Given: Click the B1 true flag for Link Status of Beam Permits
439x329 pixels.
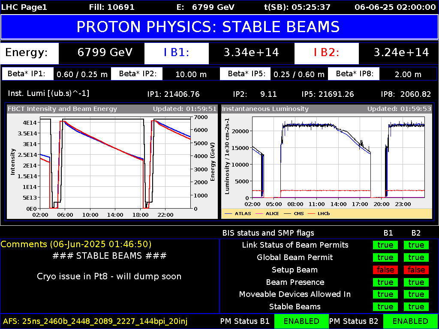Looking at the screenshot, I should pos(385,245).
